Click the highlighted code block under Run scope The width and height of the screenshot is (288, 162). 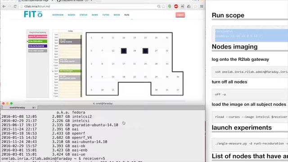pyautogui.click(x=250, y=34)
